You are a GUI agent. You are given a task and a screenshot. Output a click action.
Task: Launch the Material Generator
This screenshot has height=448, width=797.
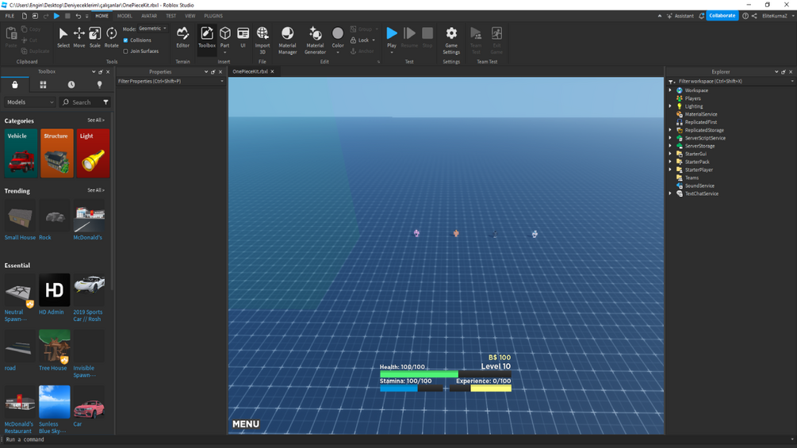(x=315, y=40)
